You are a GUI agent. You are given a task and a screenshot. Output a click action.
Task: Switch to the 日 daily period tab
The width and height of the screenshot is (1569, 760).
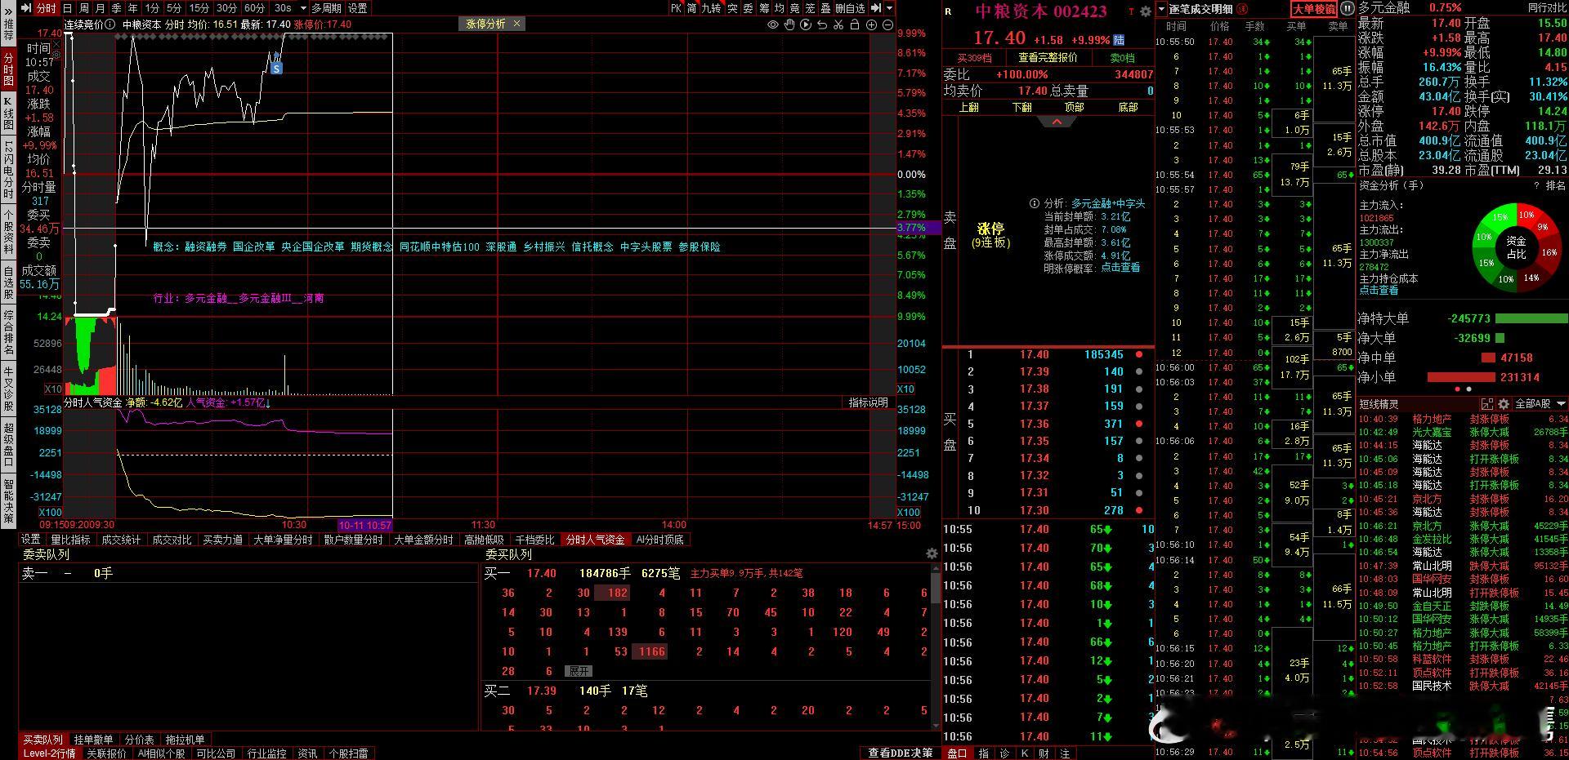68,8
